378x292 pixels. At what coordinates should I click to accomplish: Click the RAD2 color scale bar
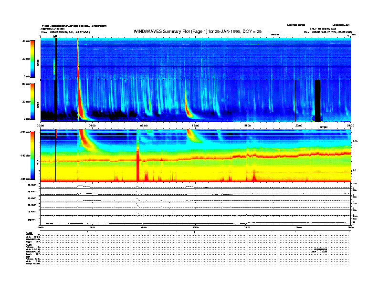pos(32,59)
